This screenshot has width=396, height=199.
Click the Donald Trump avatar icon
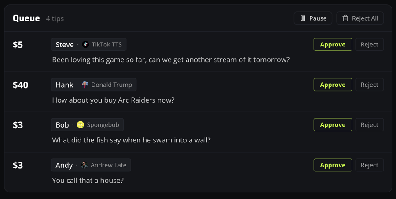tap(85, 85)
